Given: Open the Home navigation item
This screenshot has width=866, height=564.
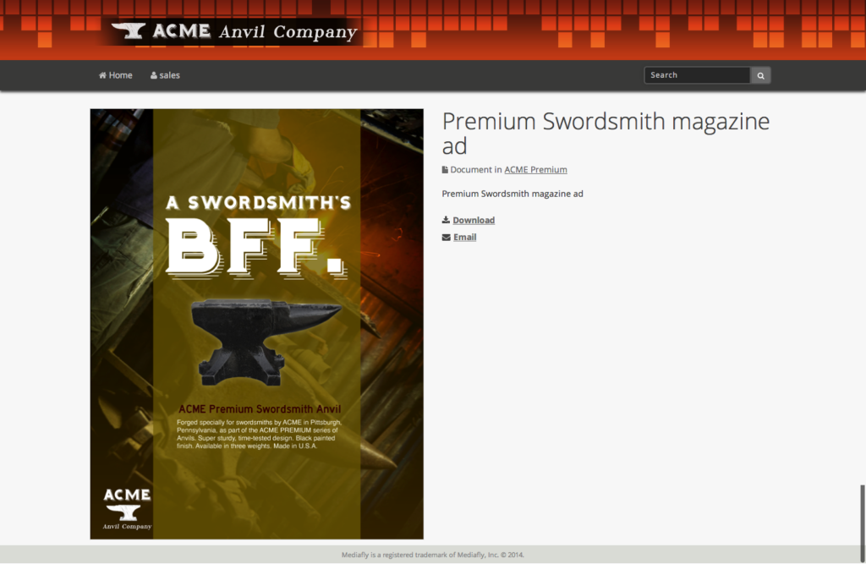Looking at the screenshot, I should point(115,75).
